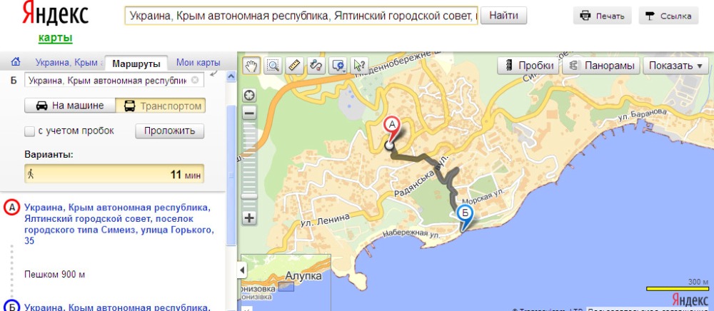Toggle Панорамы panoramas layer

tap(601, 66)
